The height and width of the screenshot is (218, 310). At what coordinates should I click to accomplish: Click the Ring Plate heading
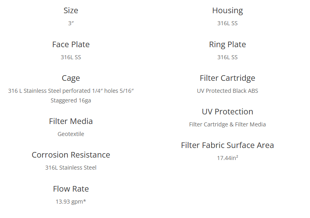click(x=227, y=44)
